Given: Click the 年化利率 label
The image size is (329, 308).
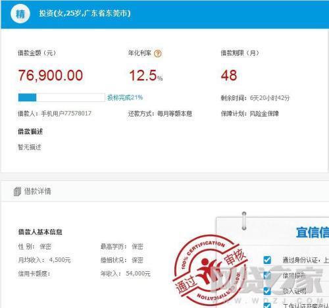Looking at the screenshot, I should click(x=139, y=53).
